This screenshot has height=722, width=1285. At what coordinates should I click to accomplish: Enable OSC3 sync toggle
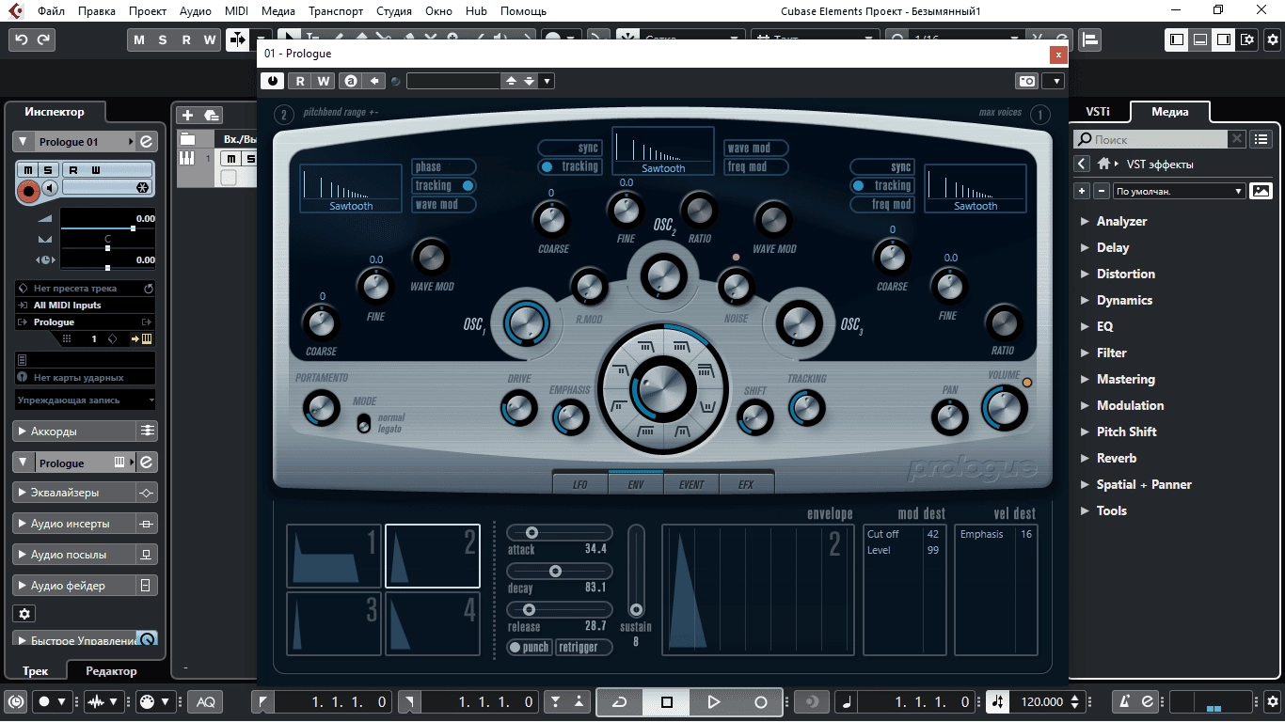(x=882, y=167)
